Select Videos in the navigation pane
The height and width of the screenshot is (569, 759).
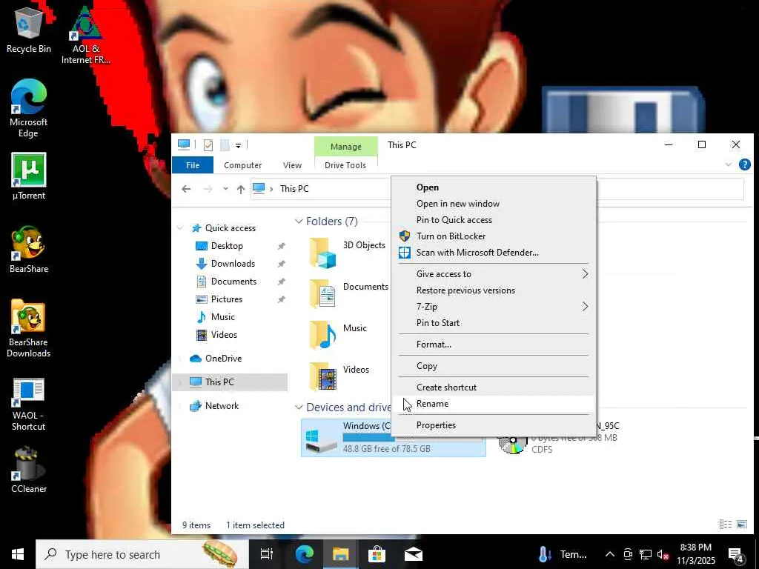coord(224,335)
